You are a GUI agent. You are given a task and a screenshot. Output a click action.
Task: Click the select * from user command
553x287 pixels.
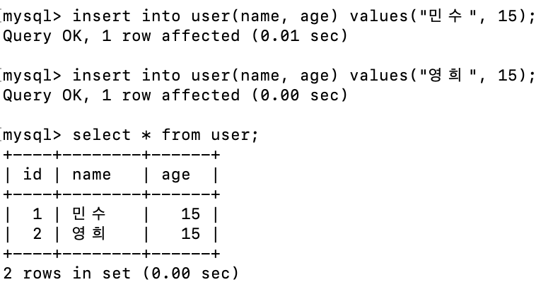(165, 135)
